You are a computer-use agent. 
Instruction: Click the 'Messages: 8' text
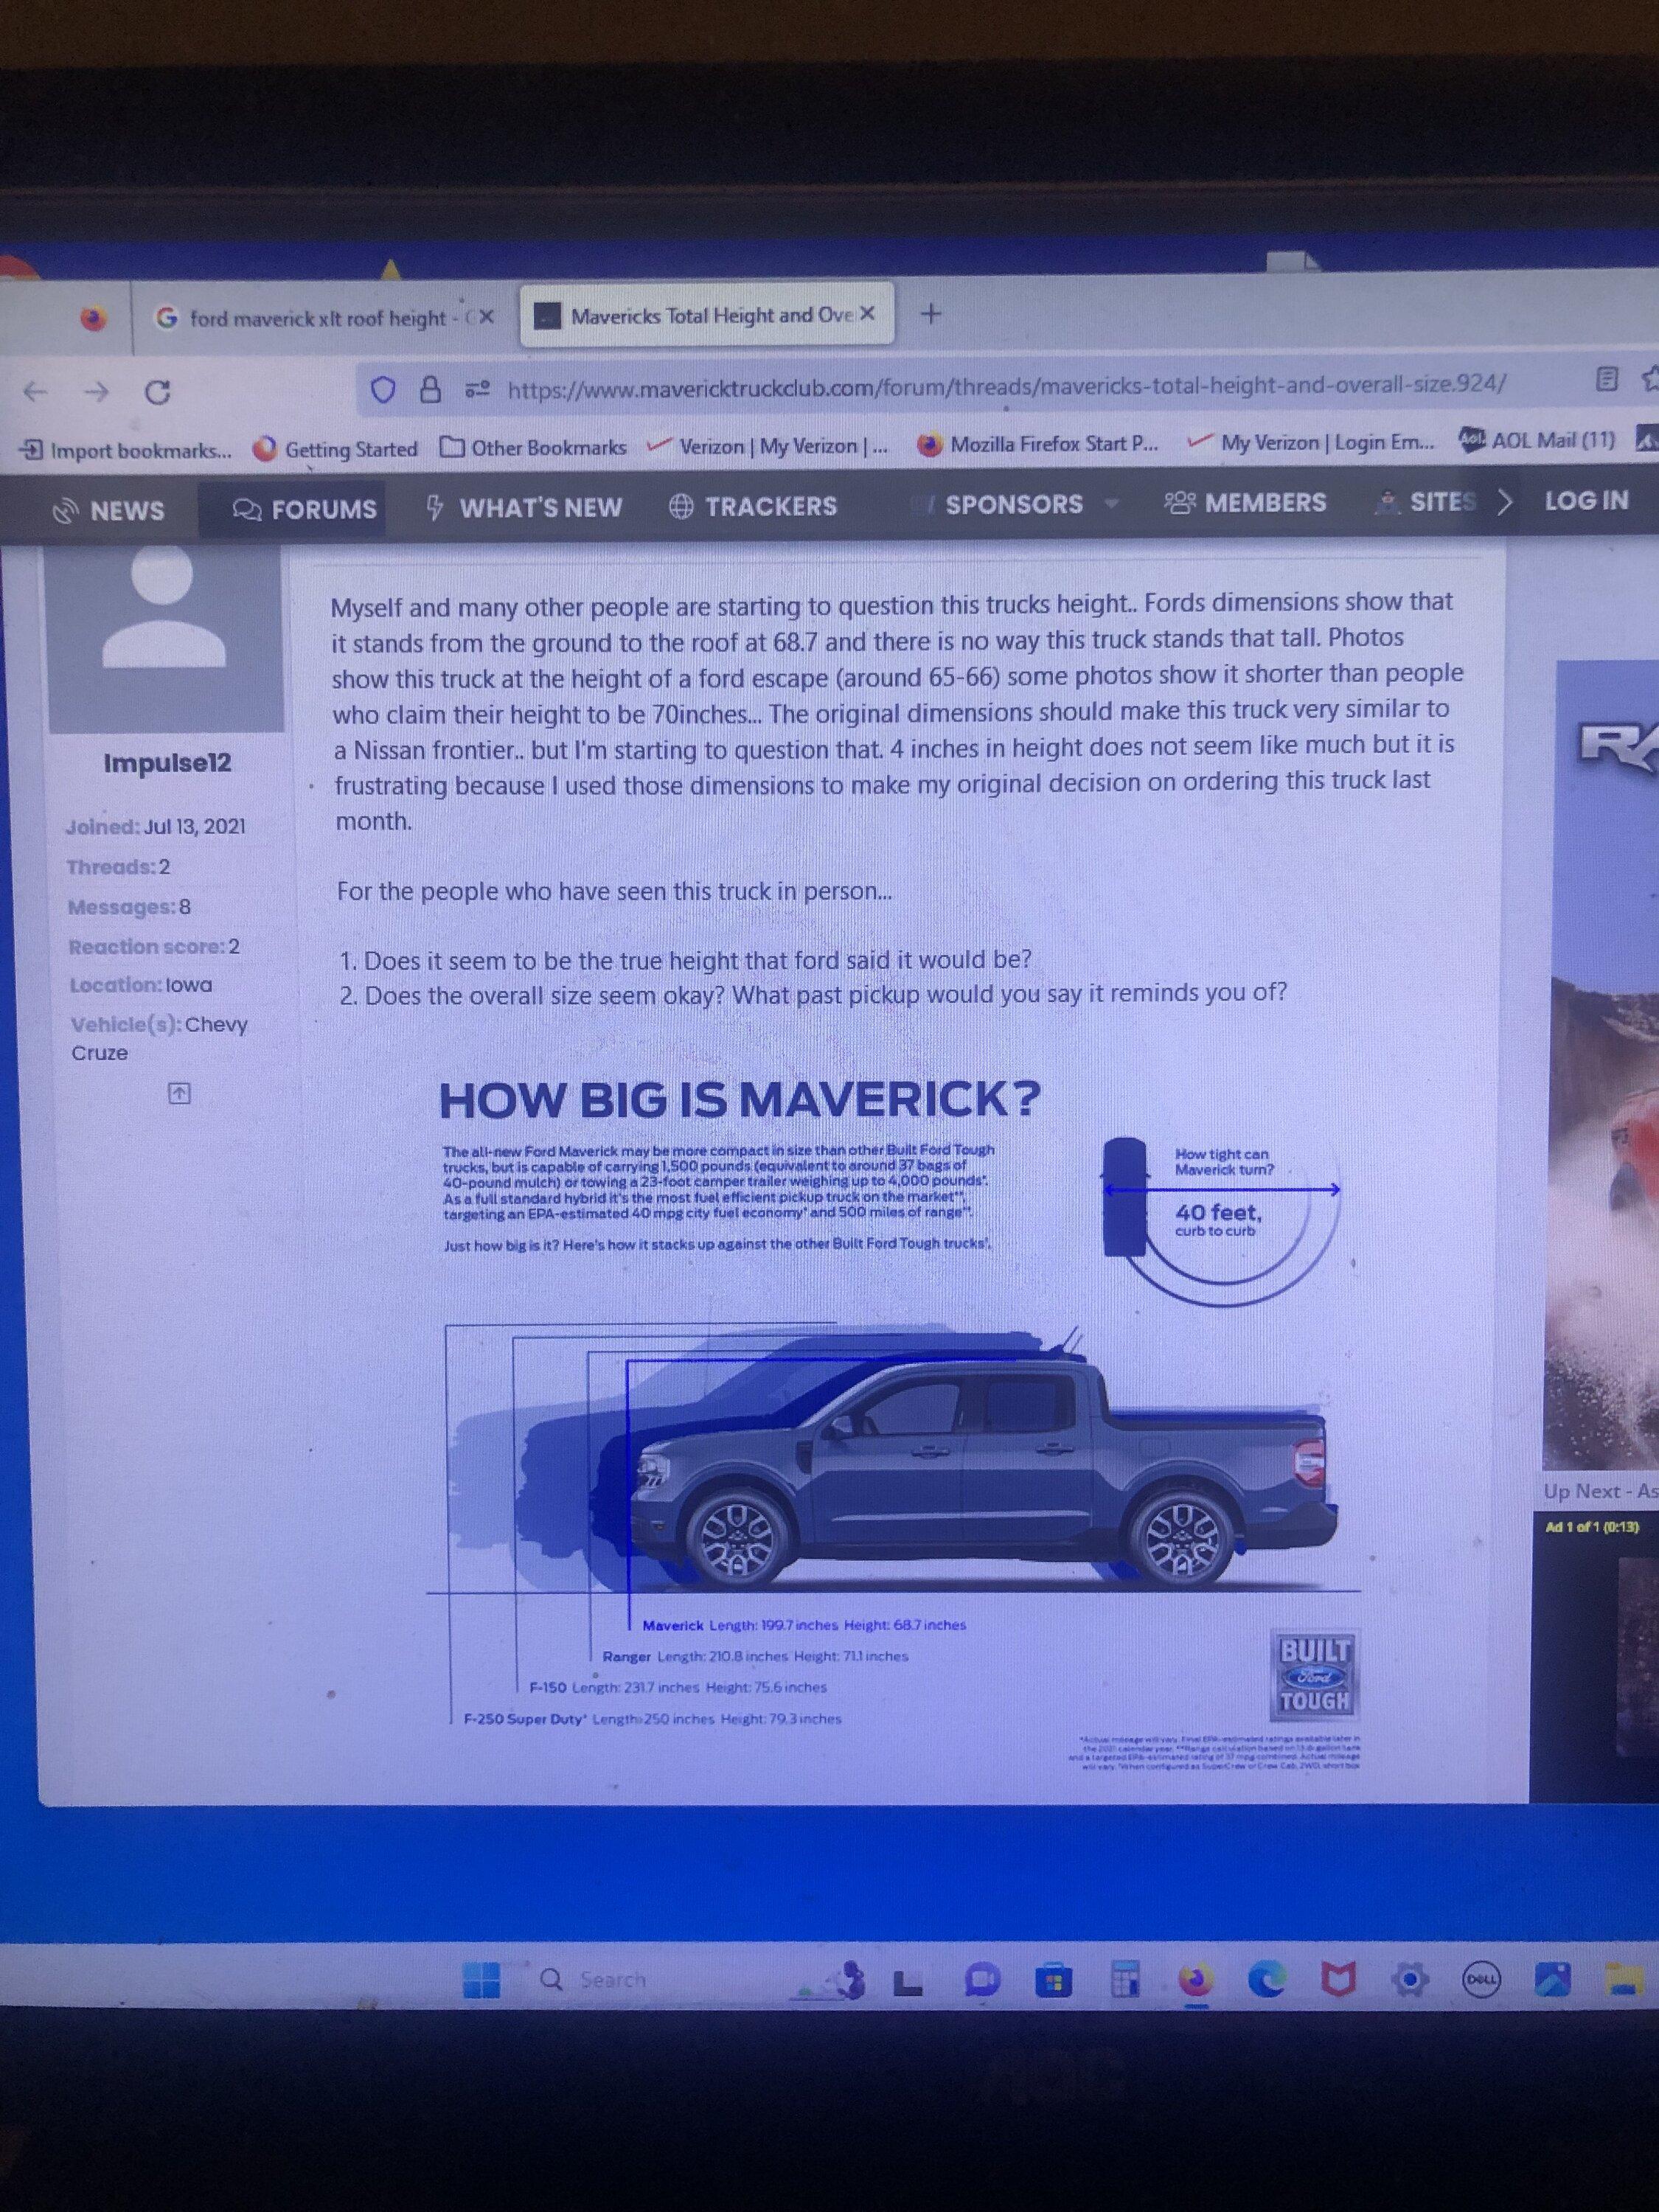point(129,907)
